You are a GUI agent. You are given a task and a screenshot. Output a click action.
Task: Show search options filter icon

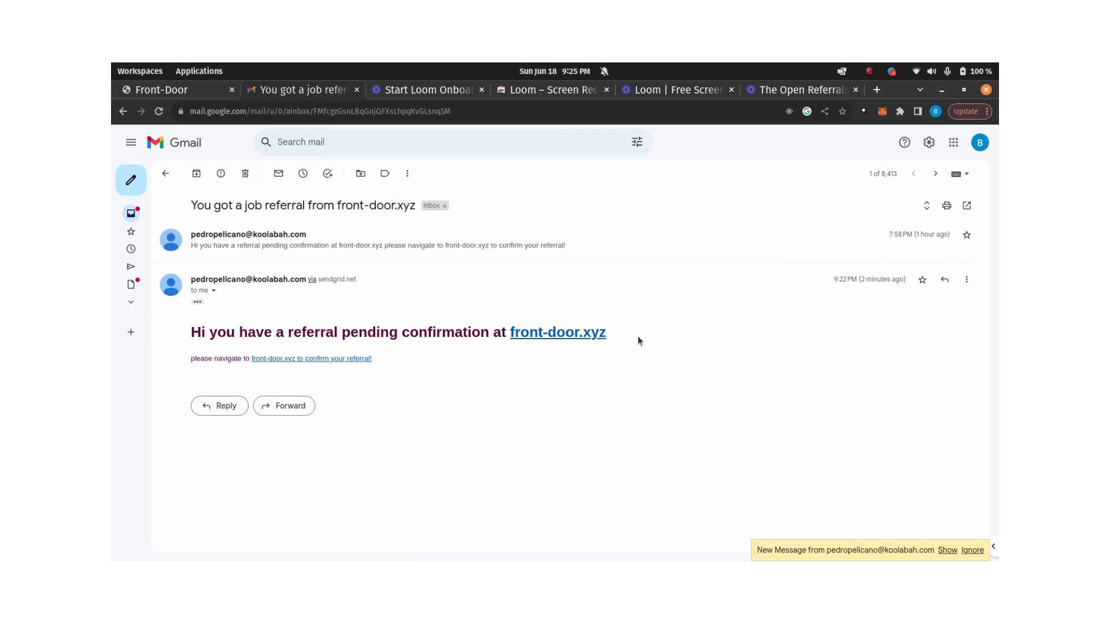point(637,142)
